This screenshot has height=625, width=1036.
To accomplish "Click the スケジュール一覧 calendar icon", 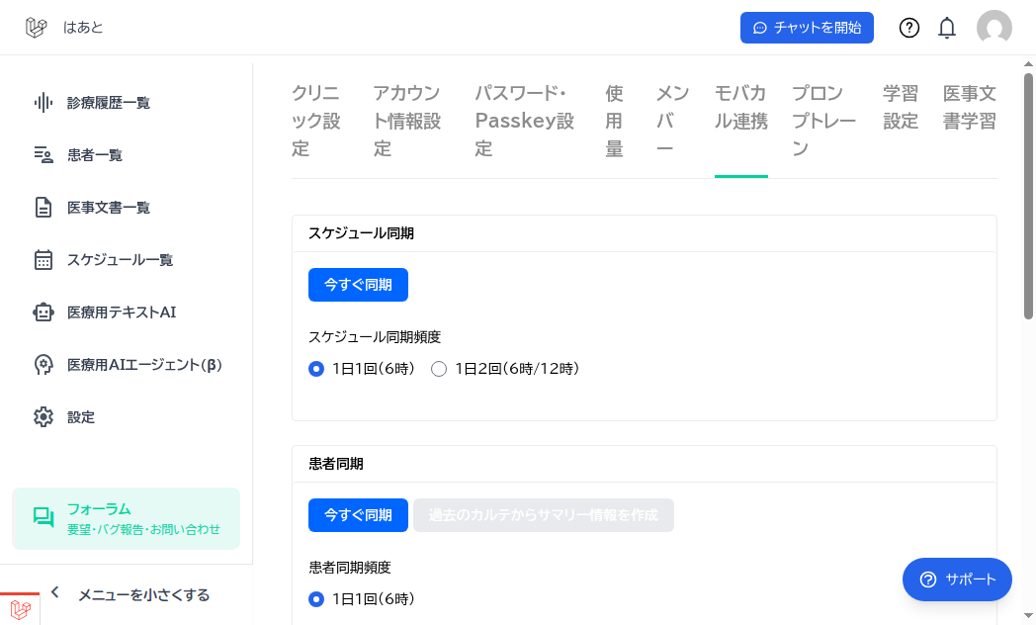I will (42, 259).
